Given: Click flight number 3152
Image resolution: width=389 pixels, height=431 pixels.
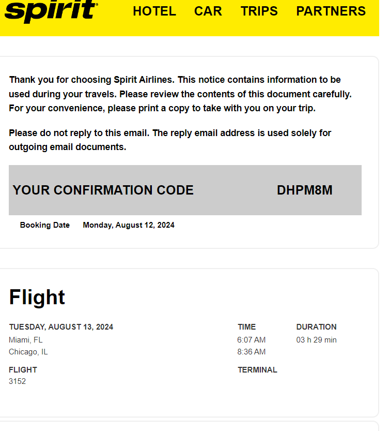Looking at the screenshot, I should (17, 381).
